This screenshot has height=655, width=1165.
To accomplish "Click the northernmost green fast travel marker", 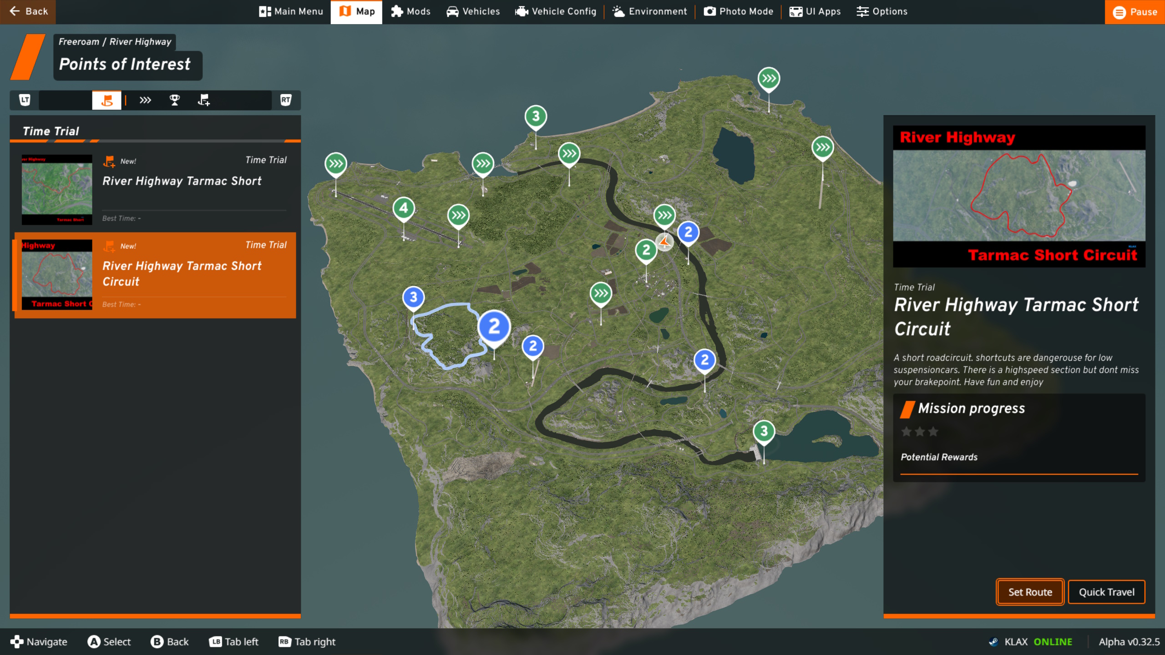I will (769, 79).
